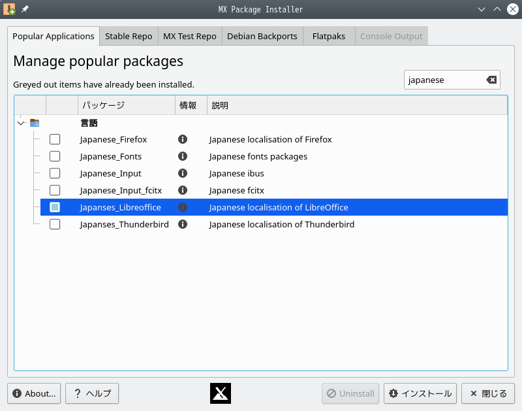This screenshot has height=411, width=522.
Task: Select the Japanese_Fonts package name
Action: tap(110, 156)
